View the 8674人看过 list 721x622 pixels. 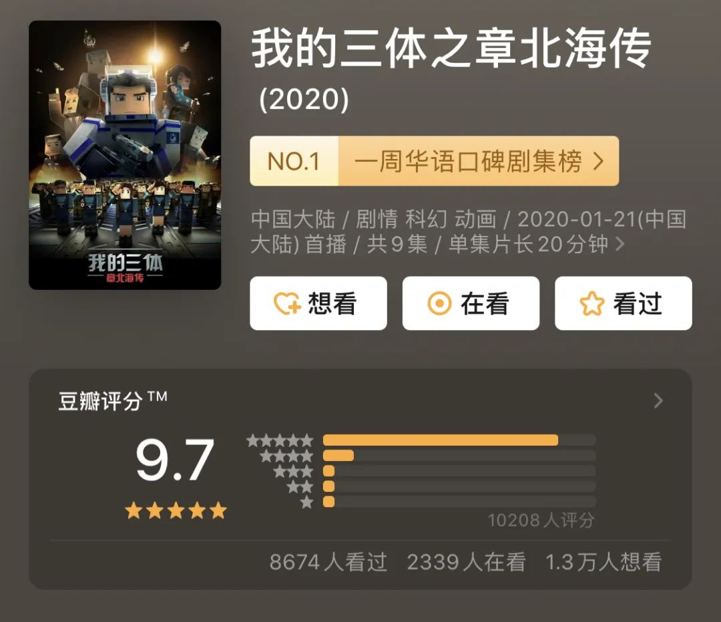pos(328,562)
